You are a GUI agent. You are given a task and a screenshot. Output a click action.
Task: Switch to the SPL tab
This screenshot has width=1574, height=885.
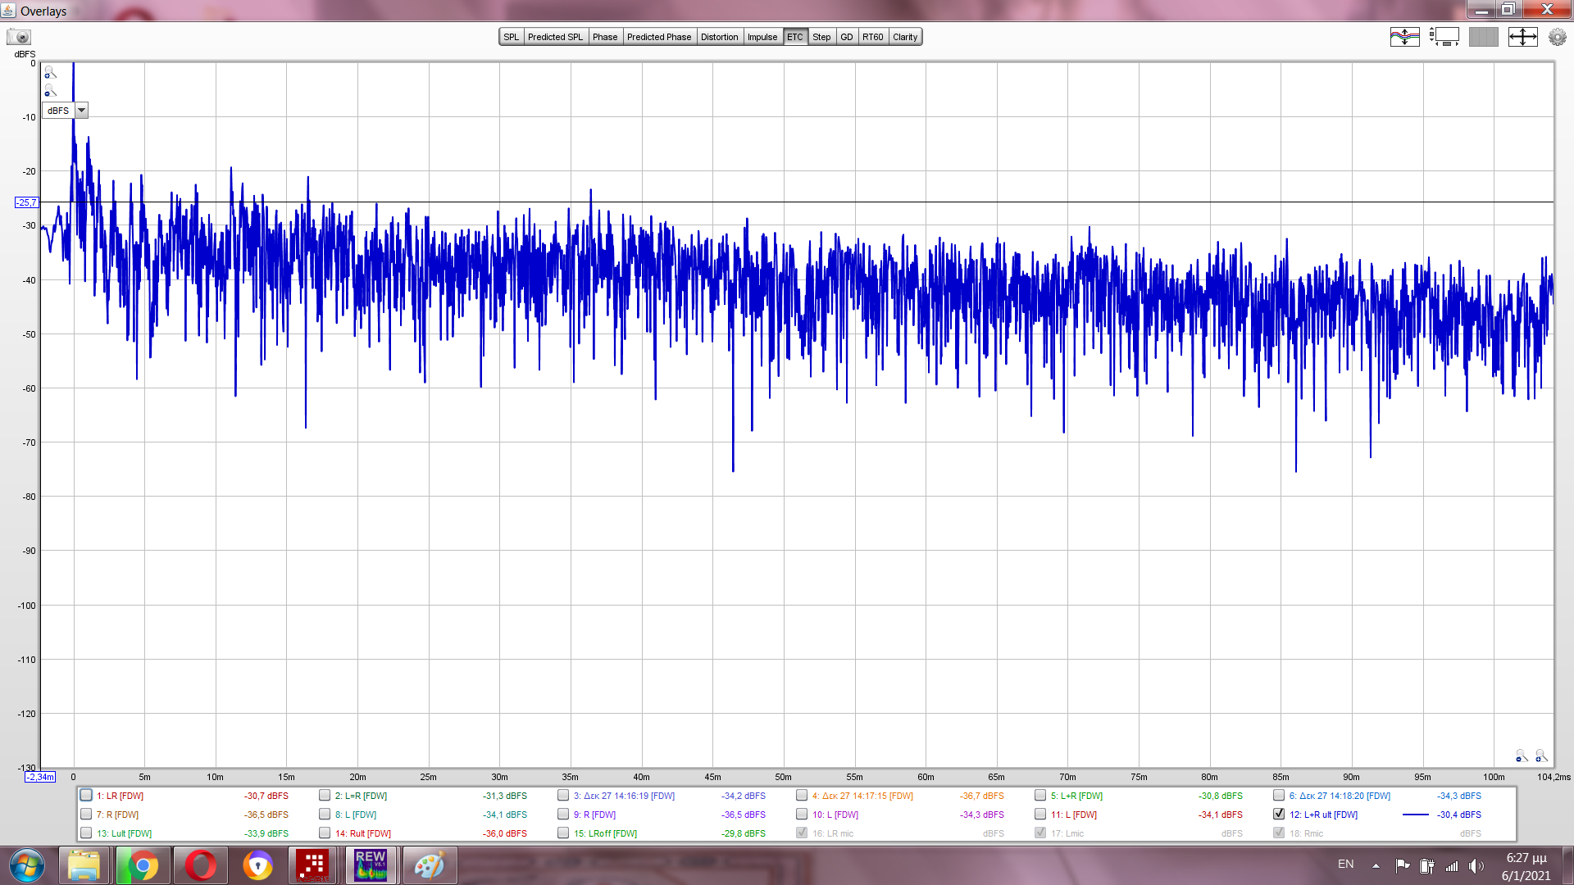[x=512, y=37]
